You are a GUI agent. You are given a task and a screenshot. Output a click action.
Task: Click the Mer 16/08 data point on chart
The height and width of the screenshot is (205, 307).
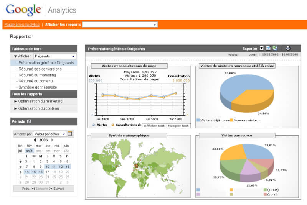pyautogui.click(x=176, y=93)
